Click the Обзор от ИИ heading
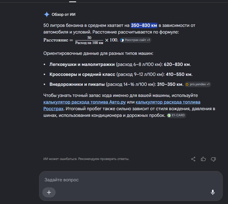The width and height of the screenshot is (228, 204). [x=64, y=15]
